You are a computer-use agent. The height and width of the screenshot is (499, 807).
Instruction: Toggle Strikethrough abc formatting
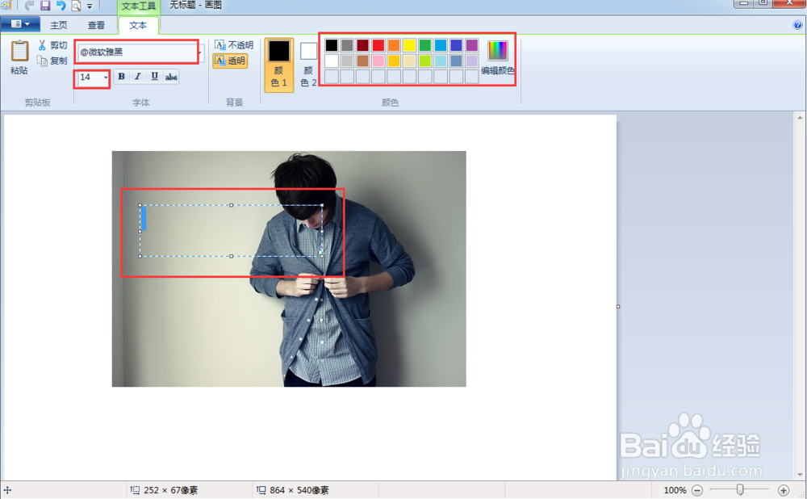tap(171, 76)
